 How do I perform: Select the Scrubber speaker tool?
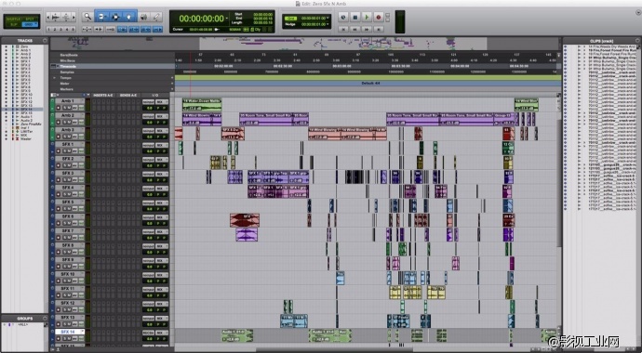(x=143, y=17)
